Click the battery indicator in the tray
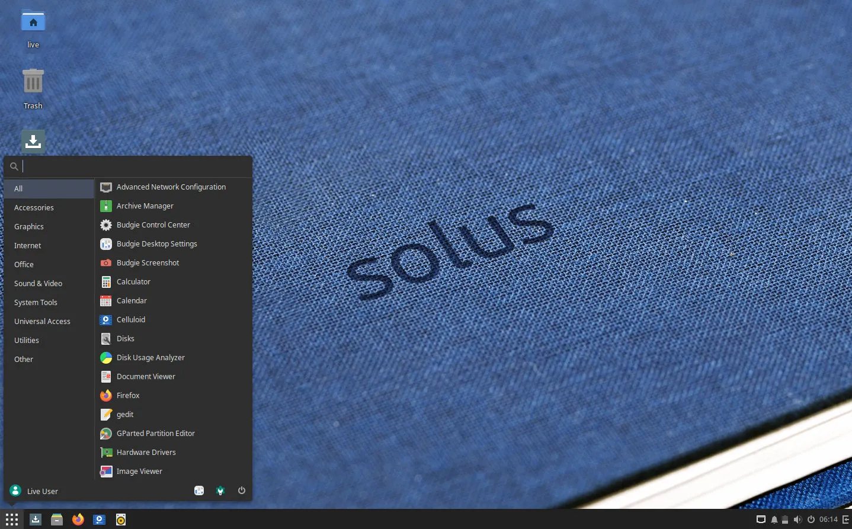Viewport: 852px width, 529px height. tap(785, 520)
